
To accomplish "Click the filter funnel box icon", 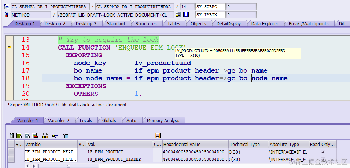I will [x=66, y=135].
